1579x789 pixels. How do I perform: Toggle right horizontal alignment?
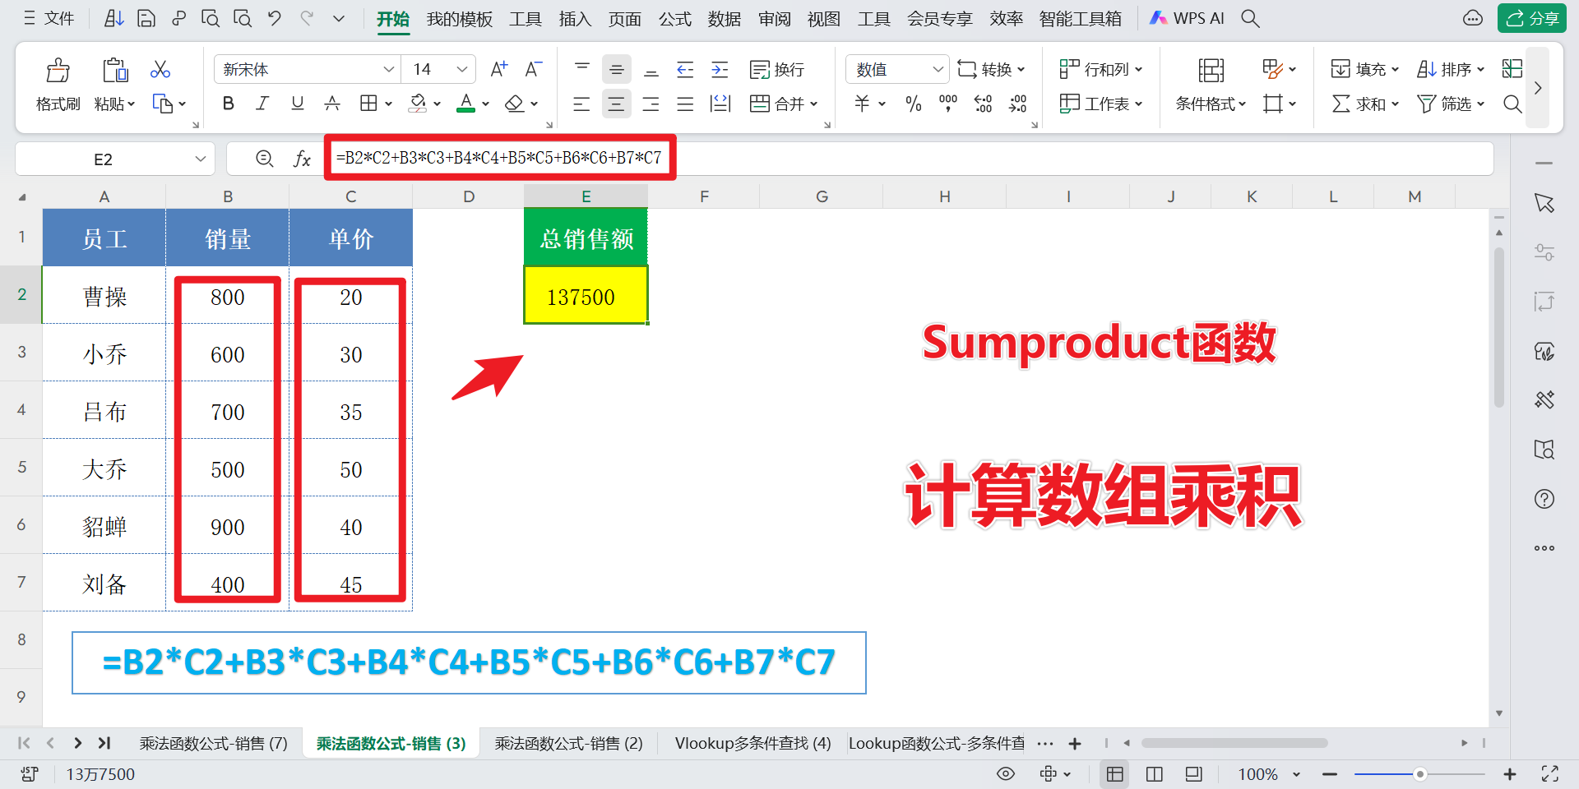coord(651,104)
